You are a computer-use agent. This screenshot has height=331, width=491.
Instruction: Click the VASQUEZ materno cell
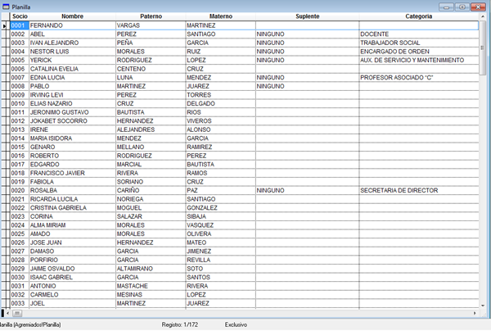[x=221, y=225]
